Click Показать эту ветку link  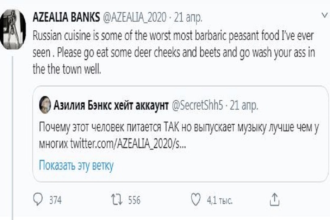click(x=75, y=165)
